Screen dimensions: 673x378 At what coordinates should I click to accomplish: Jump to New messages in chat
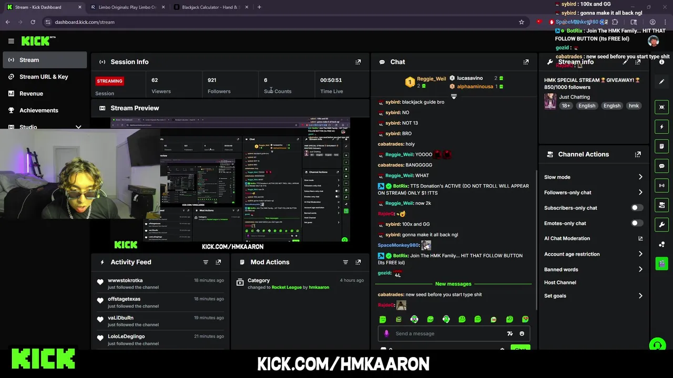click(x=453, y=284)
